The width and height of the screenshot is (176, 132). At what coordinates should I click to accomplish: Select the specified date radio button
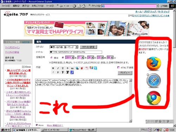pyautogui.click(x=63, y=58)
